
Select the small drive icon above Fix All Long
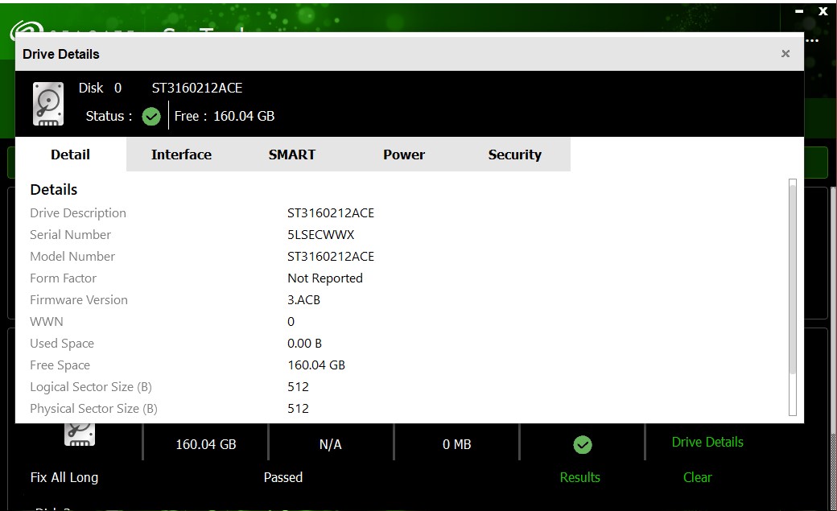tap(79, 435)
